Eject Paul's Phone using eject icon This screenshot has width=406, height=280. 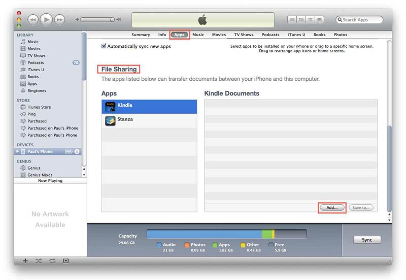pos(77,151)
